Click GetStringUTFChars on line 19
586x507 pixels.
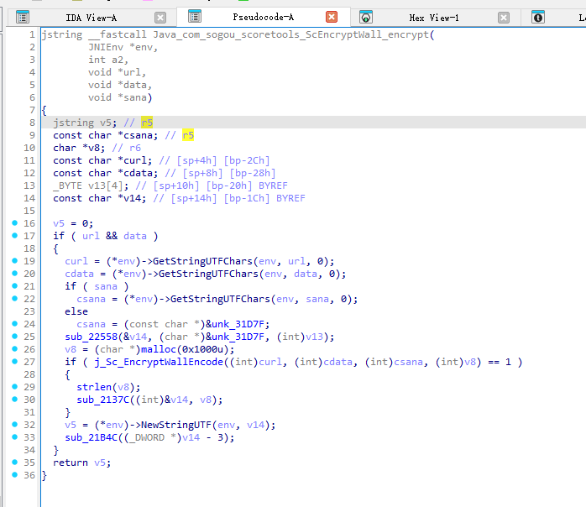(202, 261)
